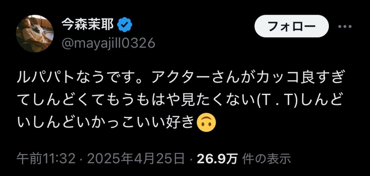
Task: Open the @mayajill0326 handle link
Action: pos(108,43)
